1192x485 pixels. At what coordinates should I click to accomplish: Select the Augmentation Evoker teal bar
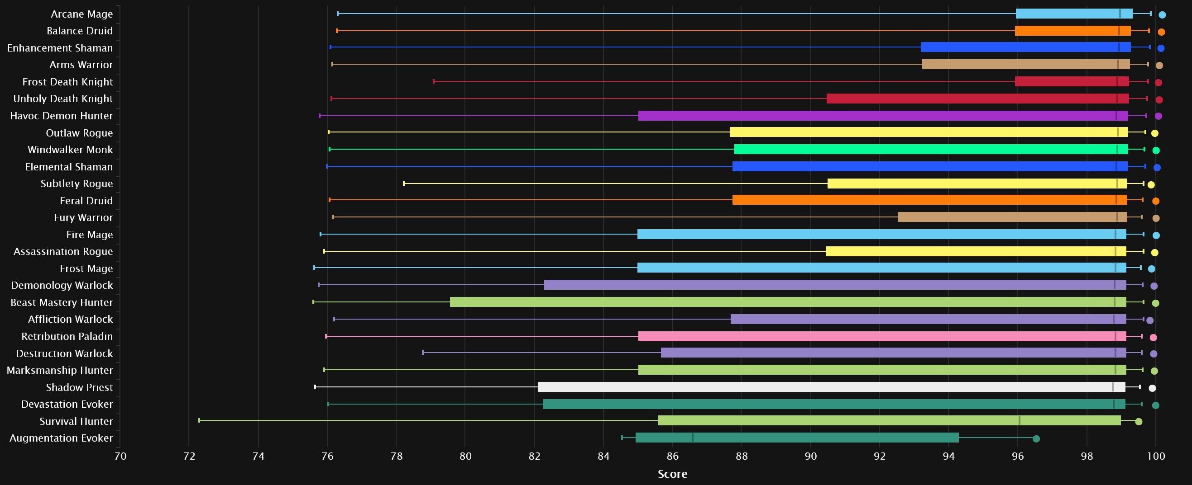pyautogui.click(x=797, y=438)
